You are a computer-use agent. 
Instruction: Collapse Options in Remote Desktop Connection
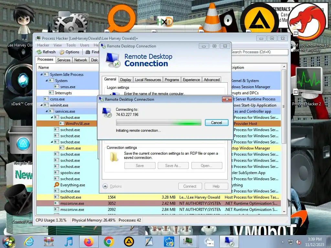(x=112, y=186)
